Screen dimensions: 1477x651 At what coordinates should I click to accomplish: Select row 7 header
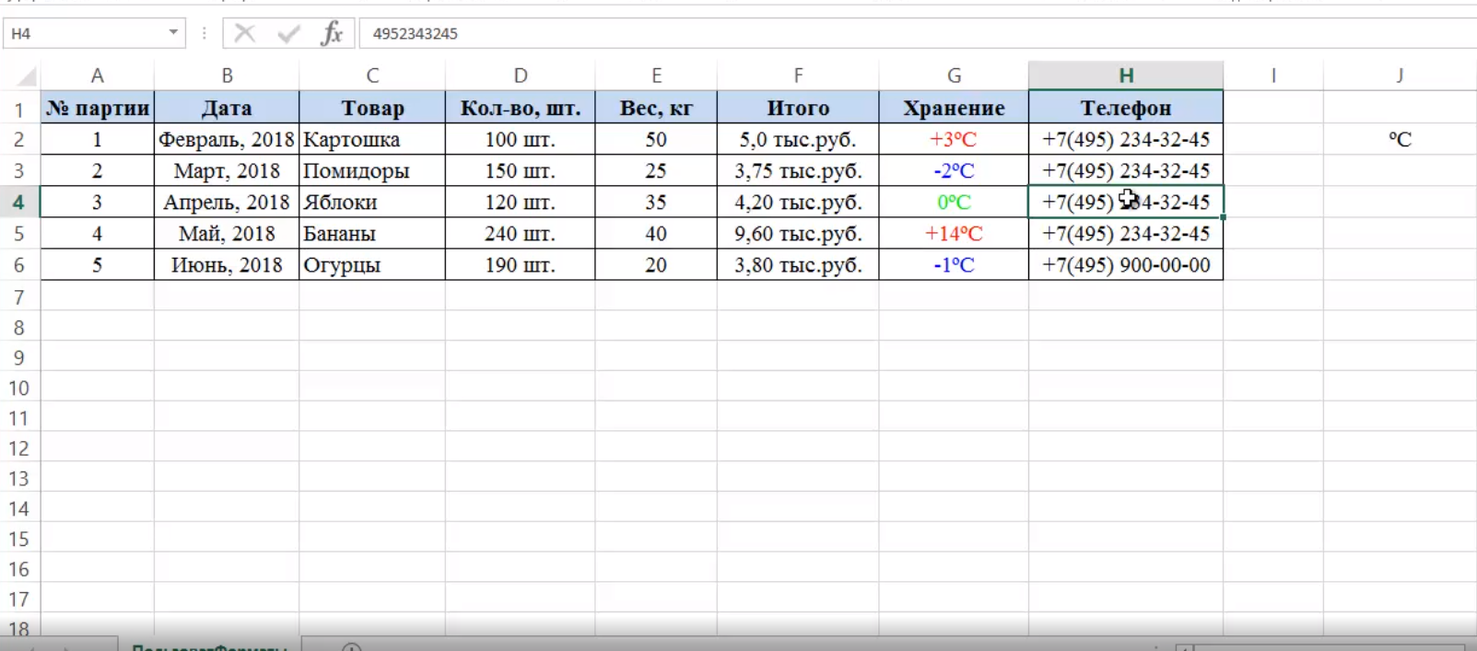point(19,296)
